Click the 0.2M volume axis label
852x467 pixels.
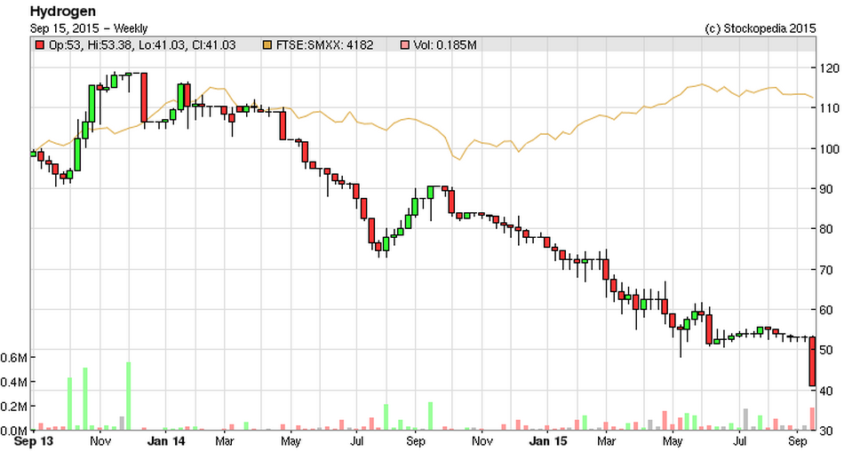pos(13,407)
